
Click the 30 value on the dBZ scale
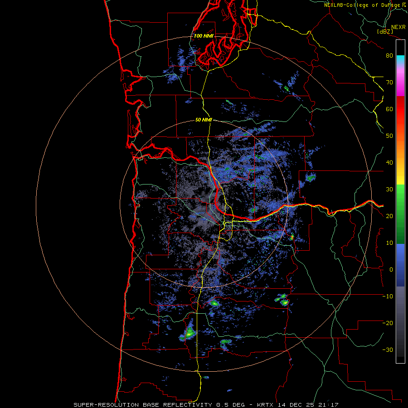pos(389,189)
